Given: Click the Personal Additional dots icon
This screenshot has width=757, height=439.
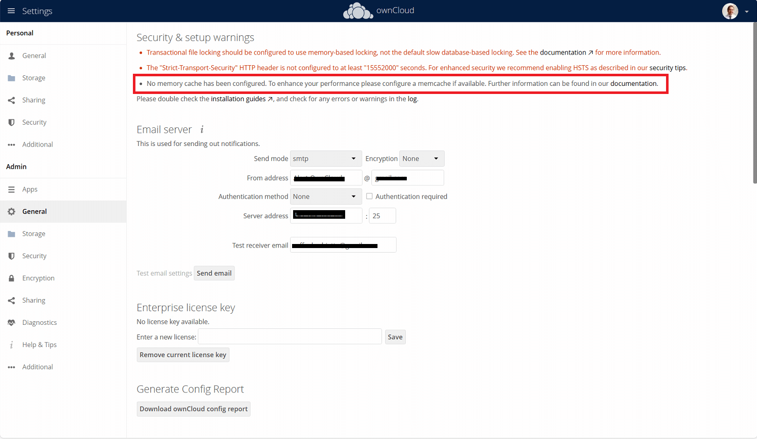Looking at the screenshot, I should (12, 145).
